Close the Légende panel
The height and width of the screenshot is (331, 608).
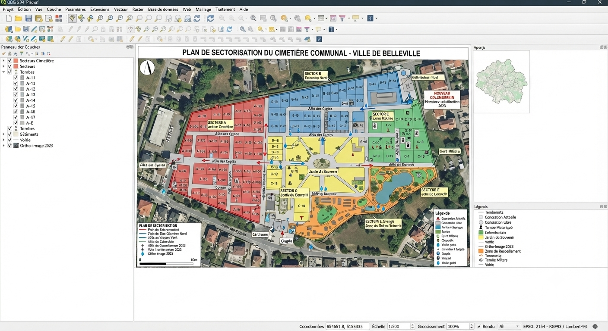[x=605, y=206]
